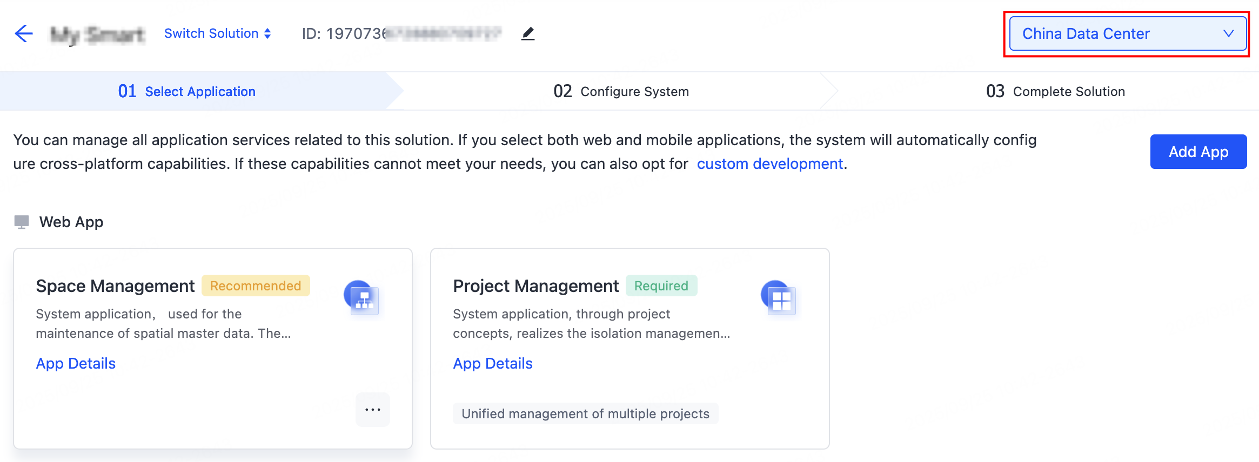The width and height of the screenshot is (1259, 462).
Task: Click the Web App section heading
Action: pos(71,222)
